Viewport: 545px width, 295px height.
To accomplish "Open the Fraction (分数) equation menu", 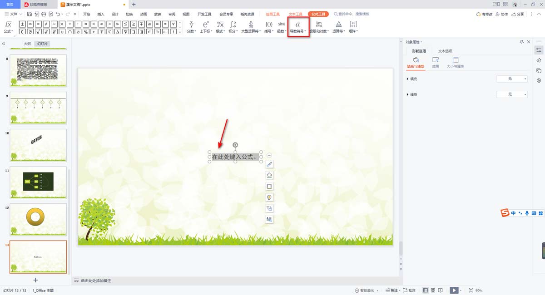I will pyautogui.click(x=191, y=27).
